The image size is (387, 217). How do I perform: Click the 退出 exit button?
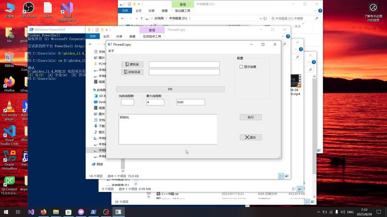point(251,138)
